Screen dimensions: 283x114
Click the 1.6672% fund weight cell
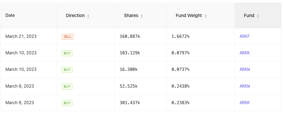[181, 36]
